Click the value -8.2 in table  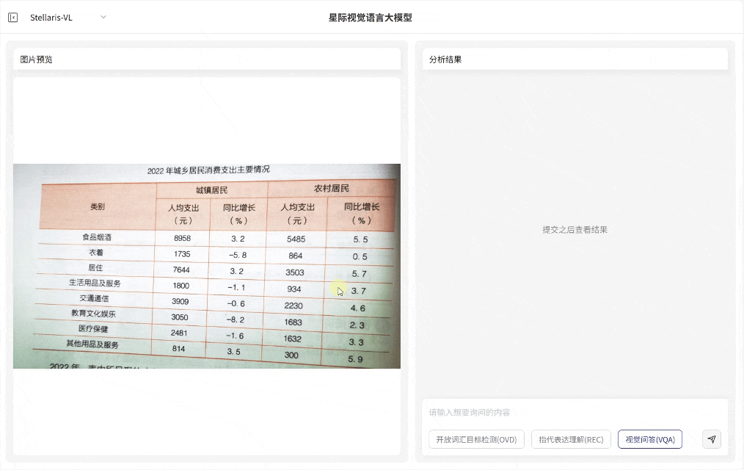tap(235, 319)
